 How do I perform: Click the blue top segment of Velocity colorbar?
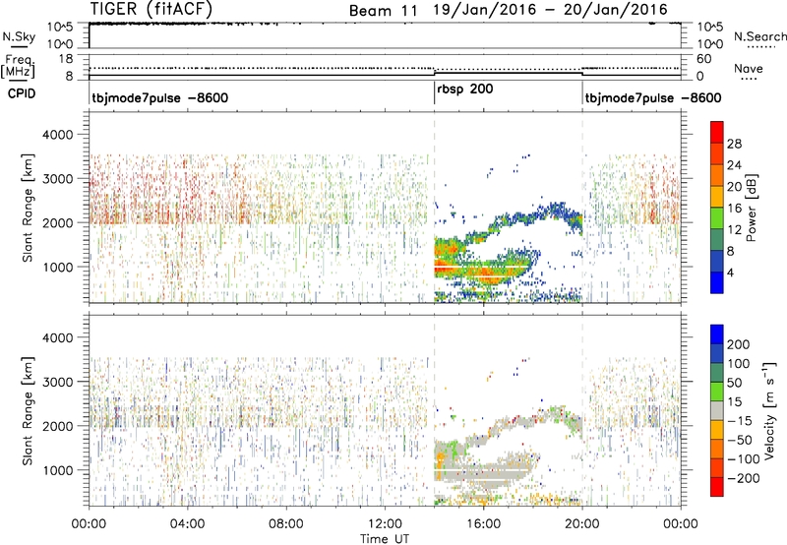click(717, 334)
